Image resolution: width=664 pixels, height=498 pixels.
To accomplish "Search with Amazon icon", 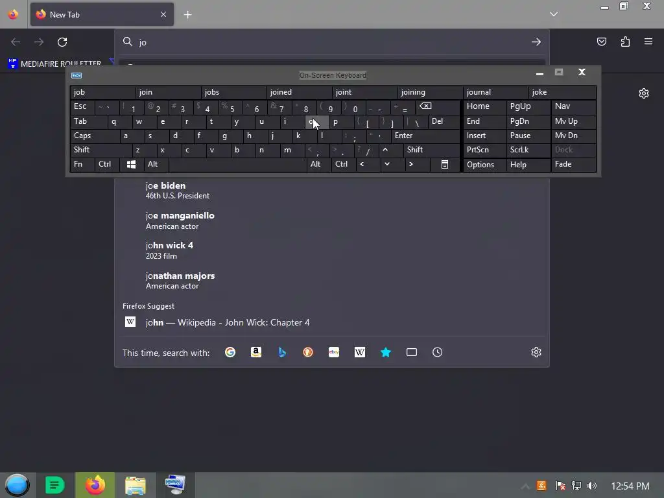I will pos(255,352).
